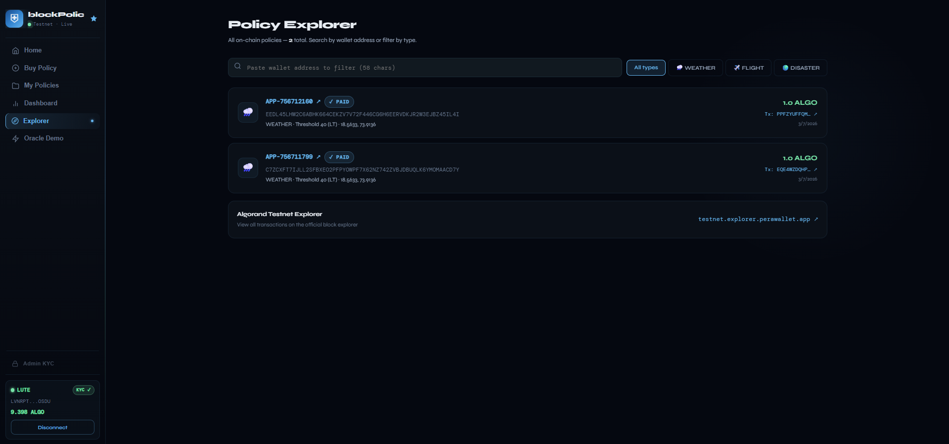Viewport: 949px width, 444px height.
Task: Open APP-756711799 policy link
Action: (289, 157)
